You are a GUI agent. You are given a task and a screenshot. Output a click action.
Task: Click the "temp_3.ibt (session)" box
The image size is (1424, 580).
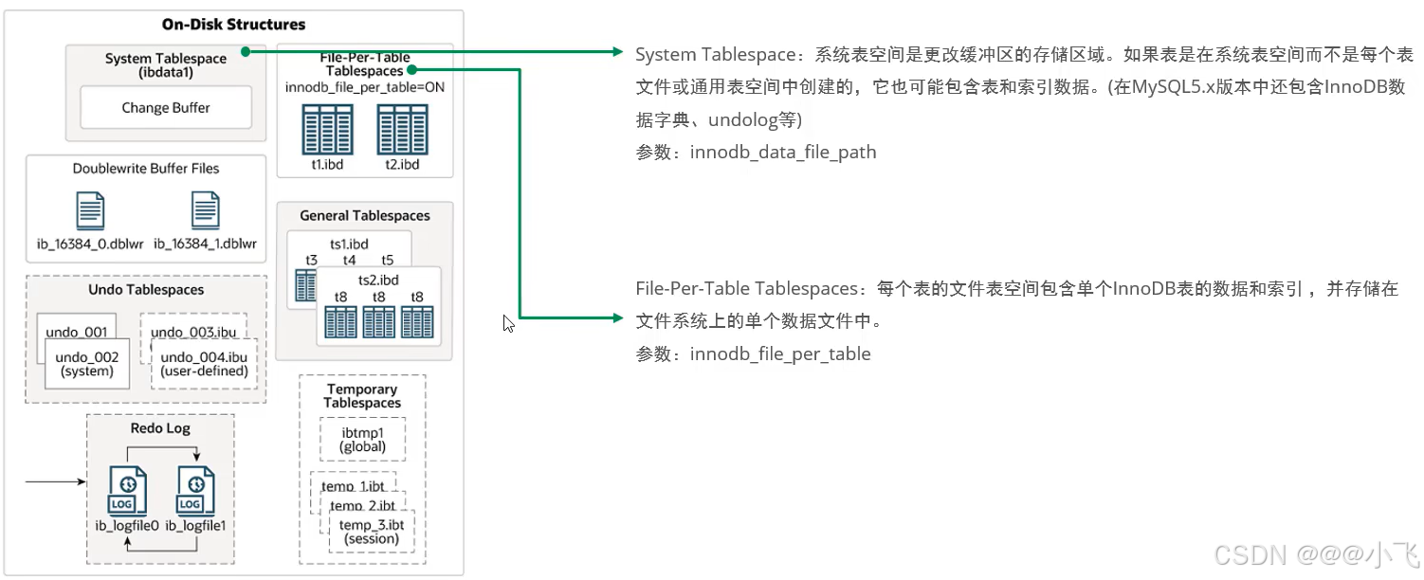tap(372, 532)
